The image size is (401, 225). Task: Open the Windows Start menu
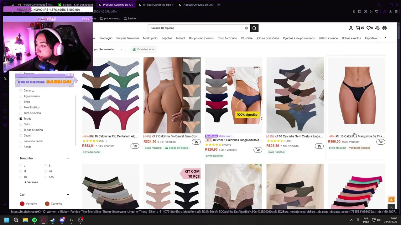(x=7, y=220)
